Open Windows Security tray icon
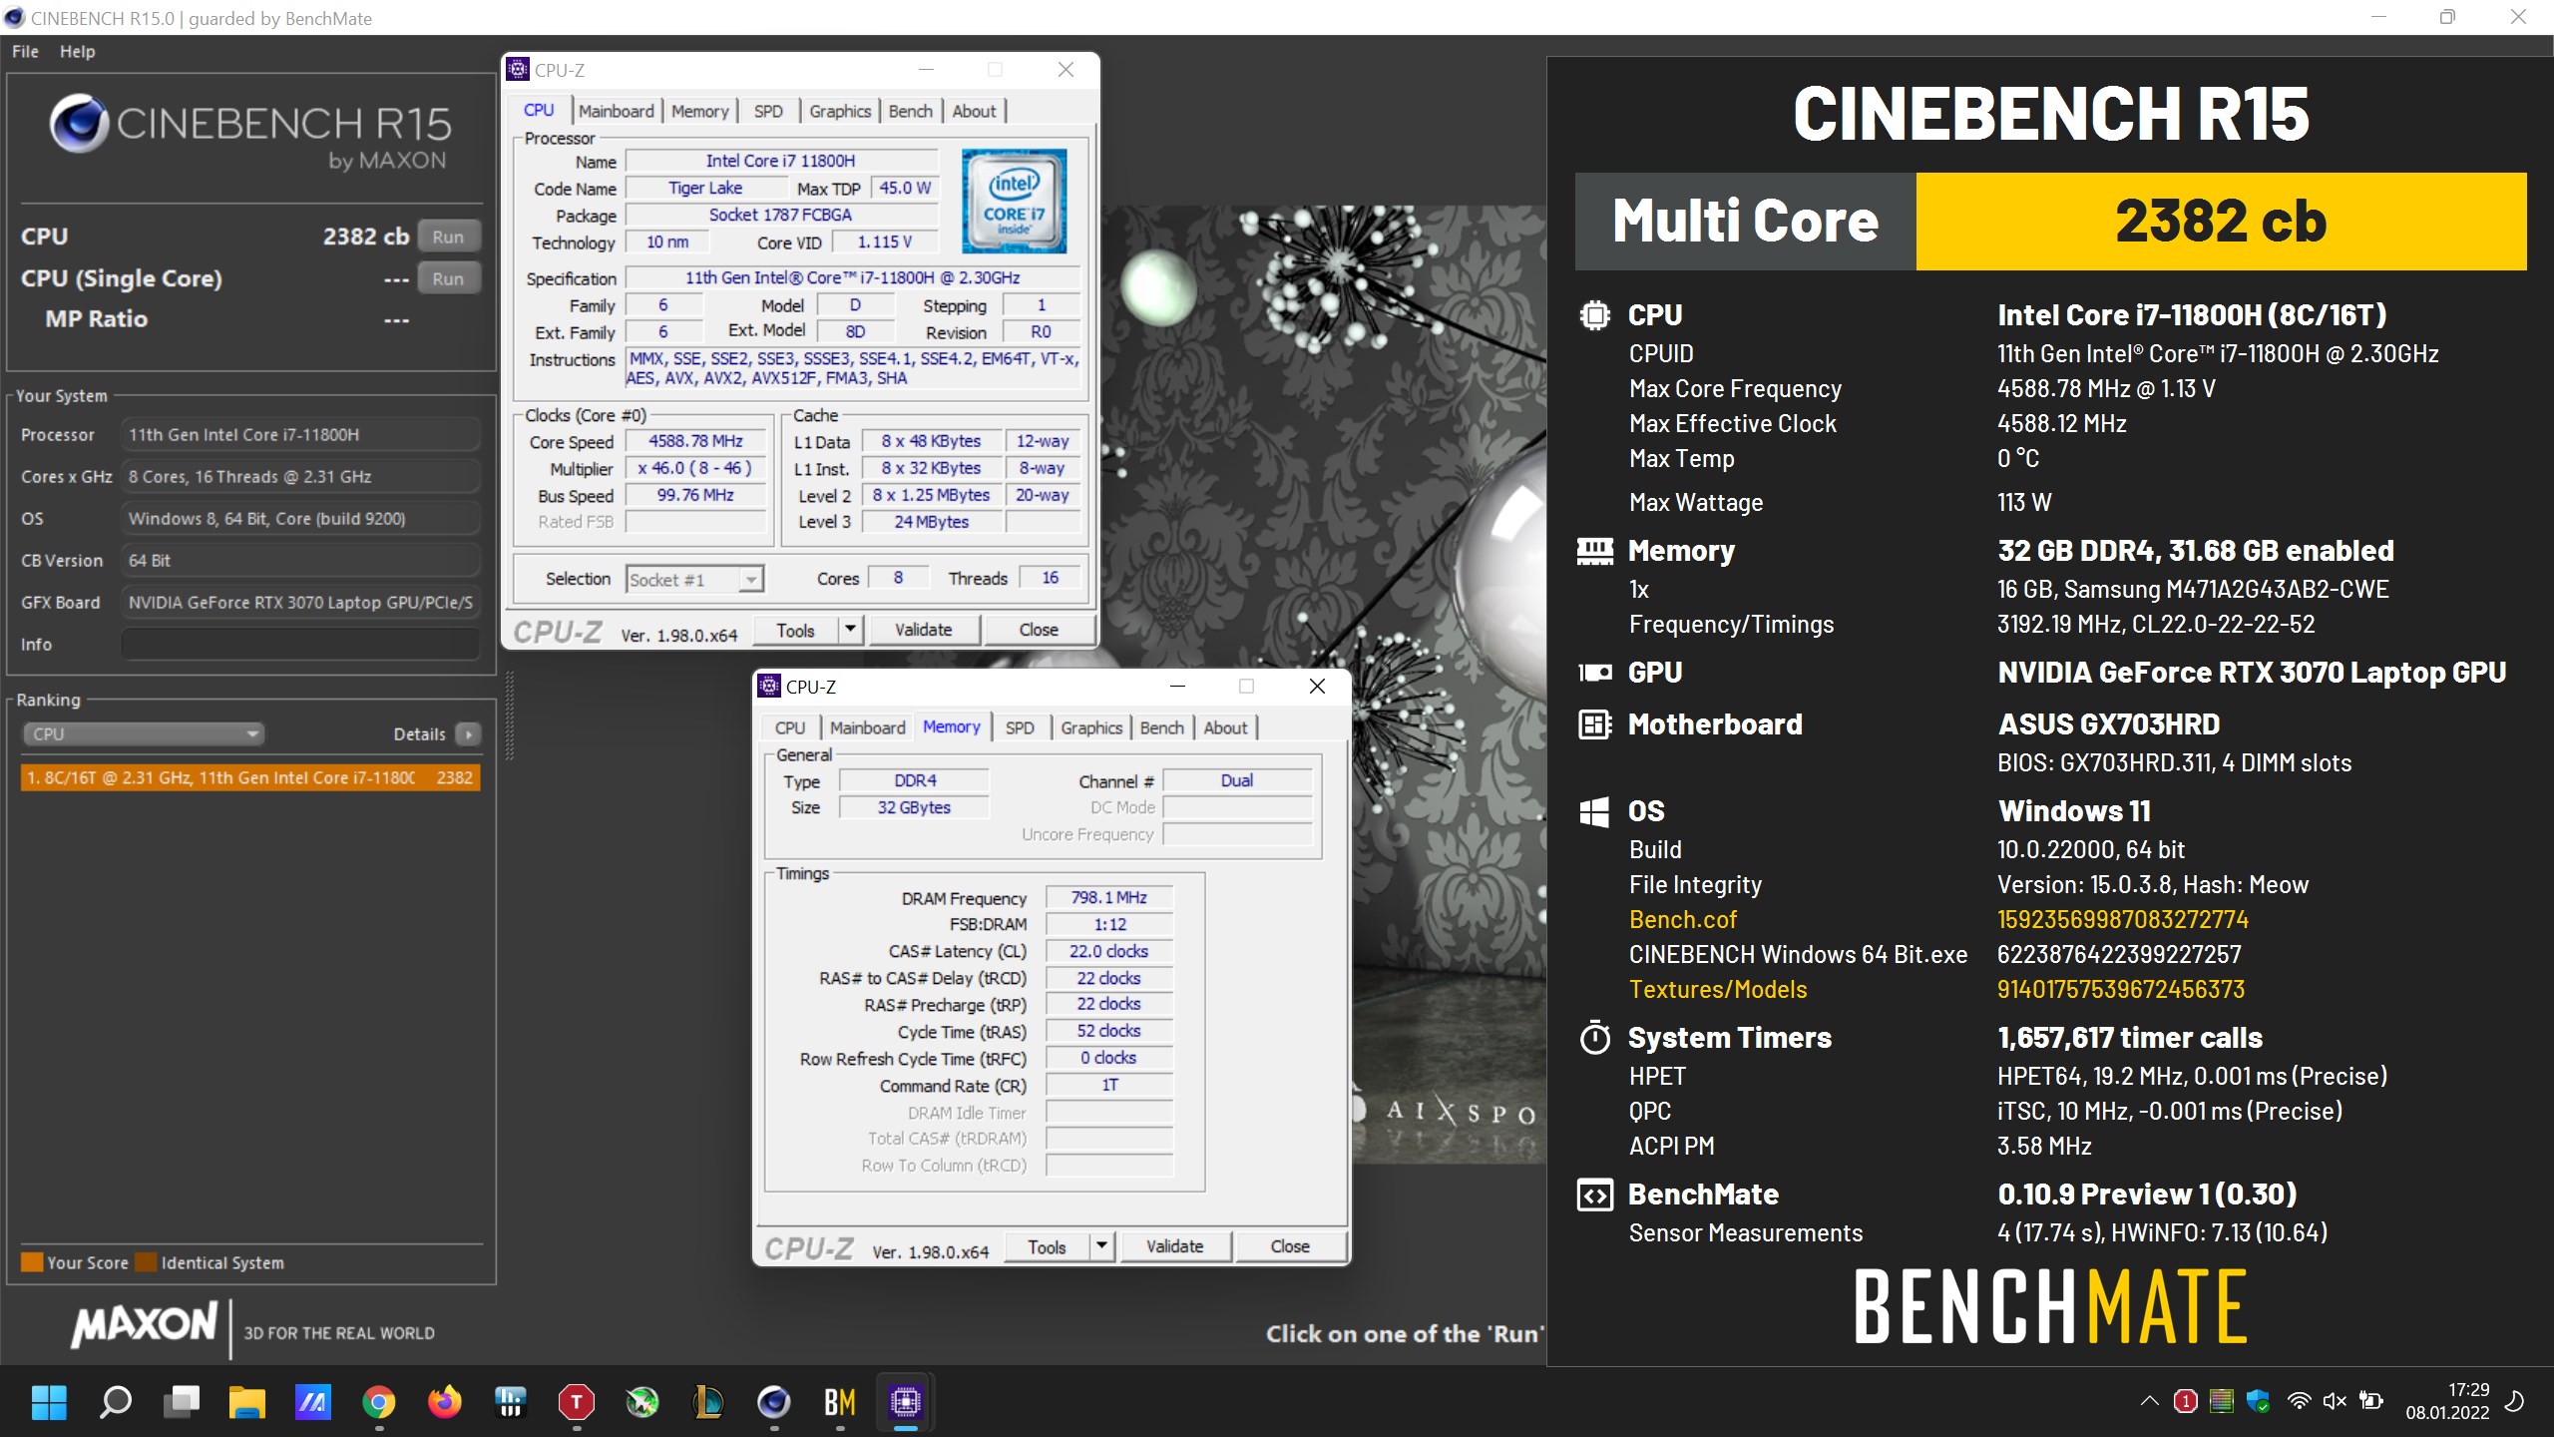Screen dimensions: 2554x1437 (x=2259, y=1401)
